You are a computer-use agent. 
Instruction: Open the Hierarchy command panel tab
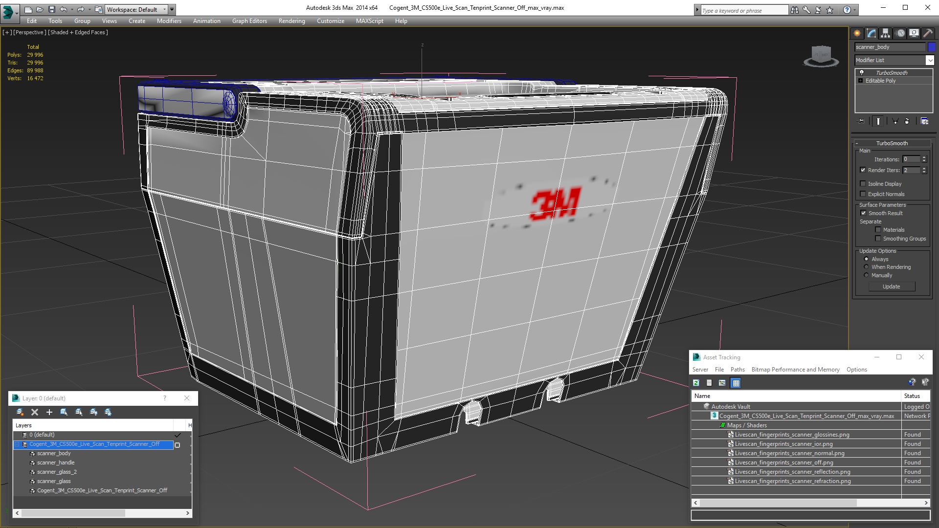(886, 33)
